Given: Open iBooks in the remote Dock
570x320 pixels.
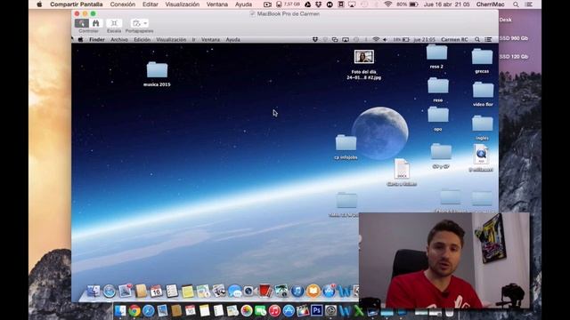Looking at the screenshot, I should (313, 291).
